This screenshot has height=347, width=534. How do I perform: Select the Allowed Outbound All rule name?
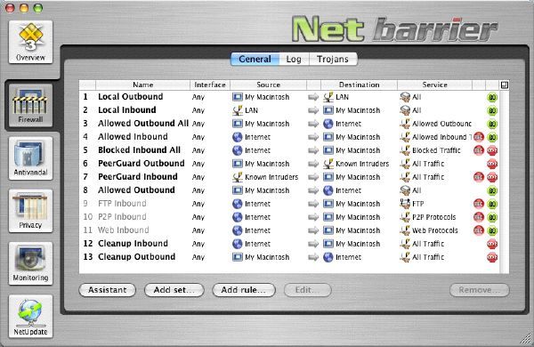pyautogui.click(x=143, y=124)
